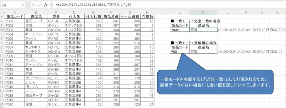Select stock count cell 46
Screen dimensions: 286x108
(147, 95)
